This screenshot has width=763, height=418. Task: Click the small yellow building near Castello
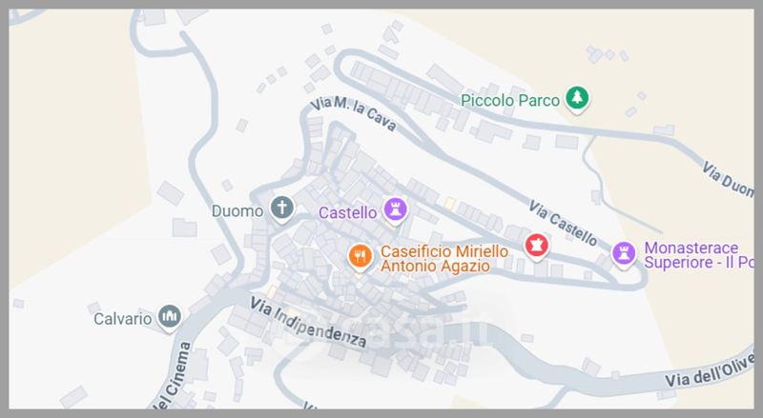point(449,203)
